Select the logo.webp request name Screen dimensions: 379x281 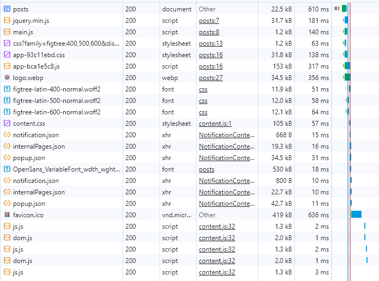click(28, 78)
